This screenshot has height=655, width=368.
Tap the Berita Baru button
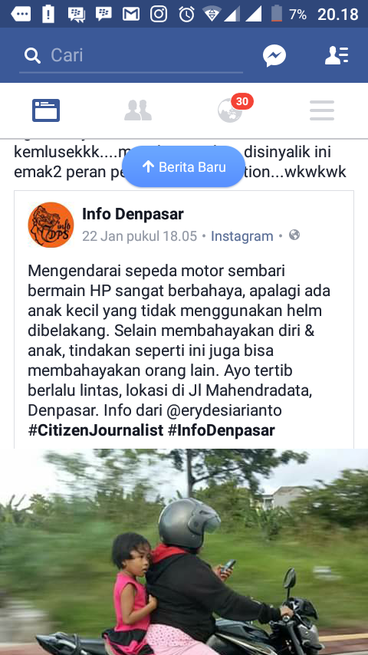(x=184, y=167)
